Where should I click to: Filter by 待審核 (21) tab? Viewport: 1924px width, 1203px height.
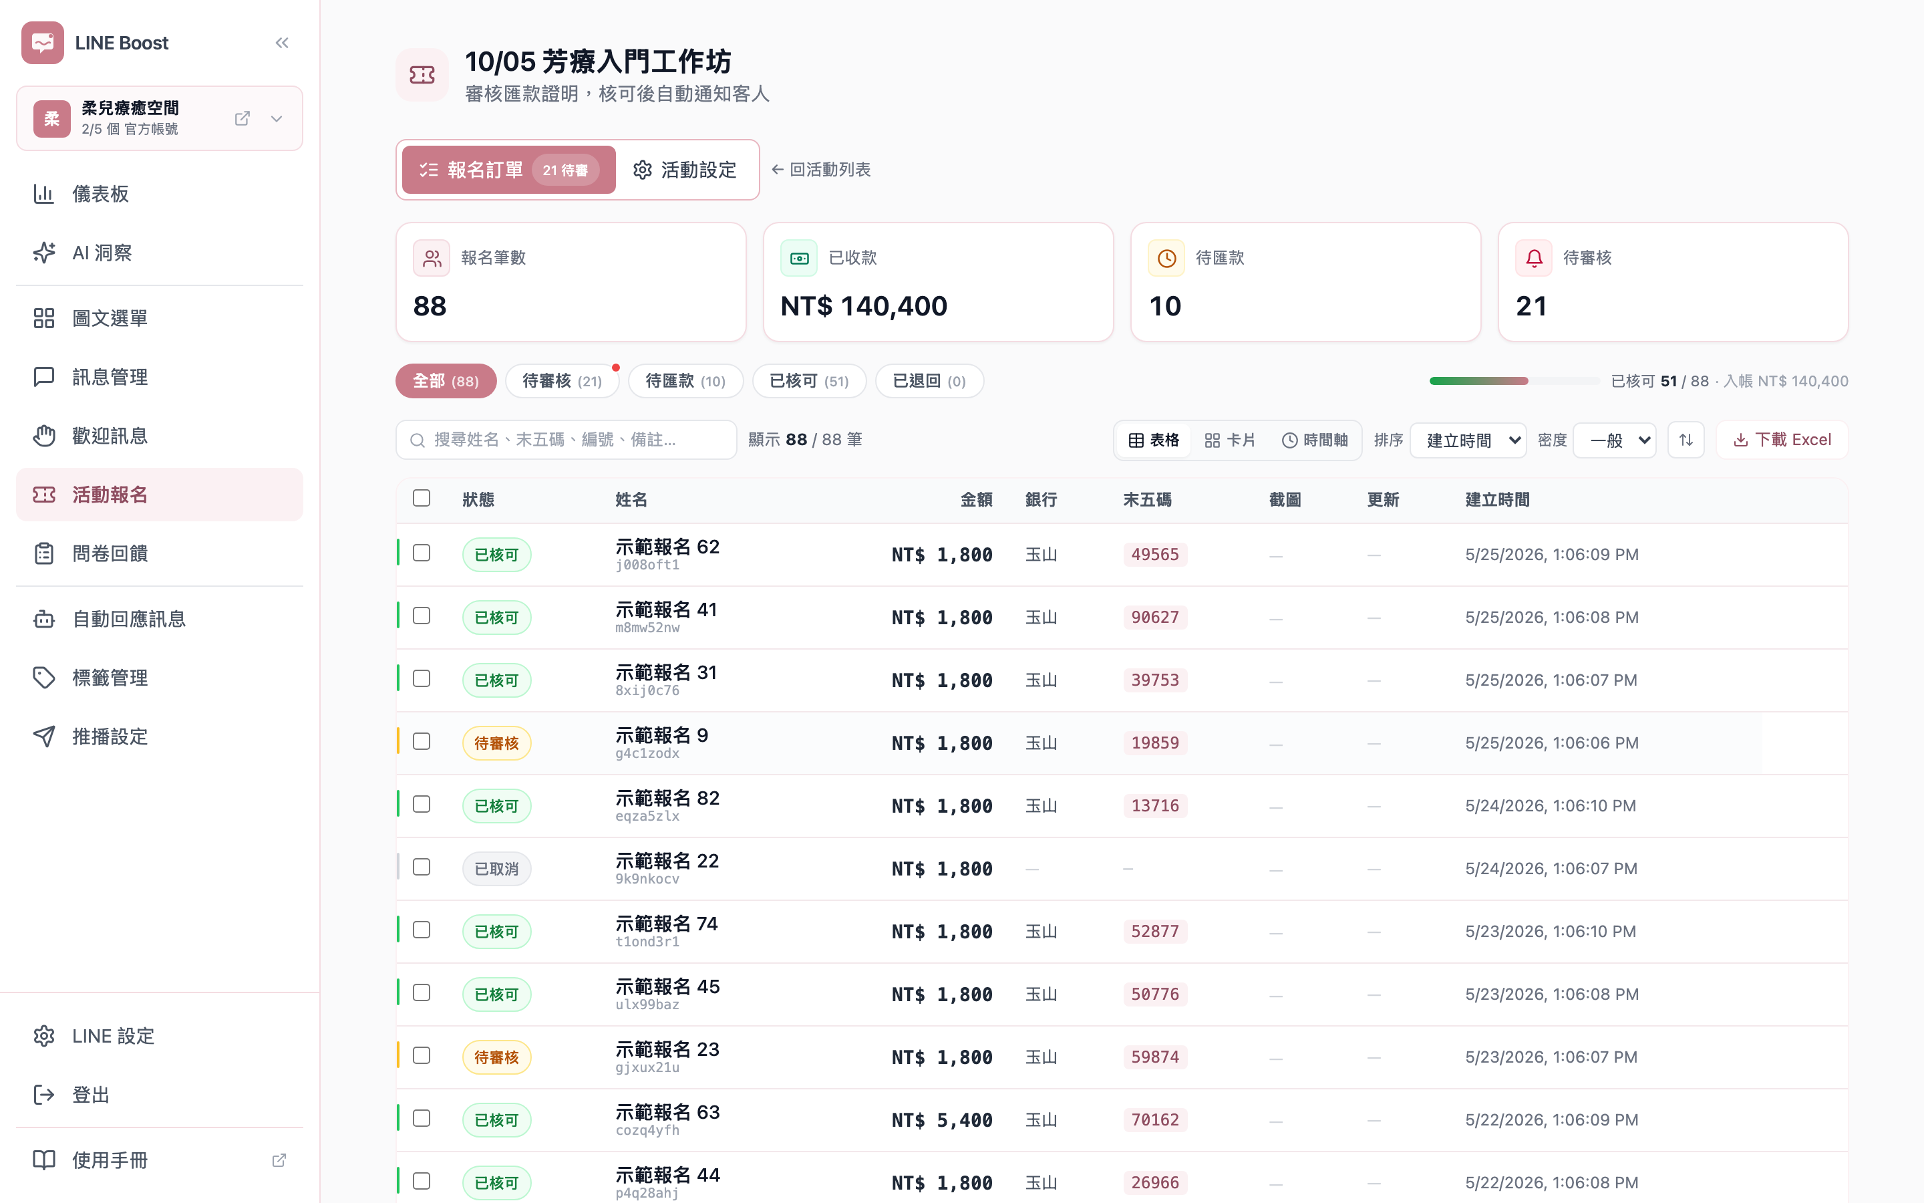(x=562, y=381)
